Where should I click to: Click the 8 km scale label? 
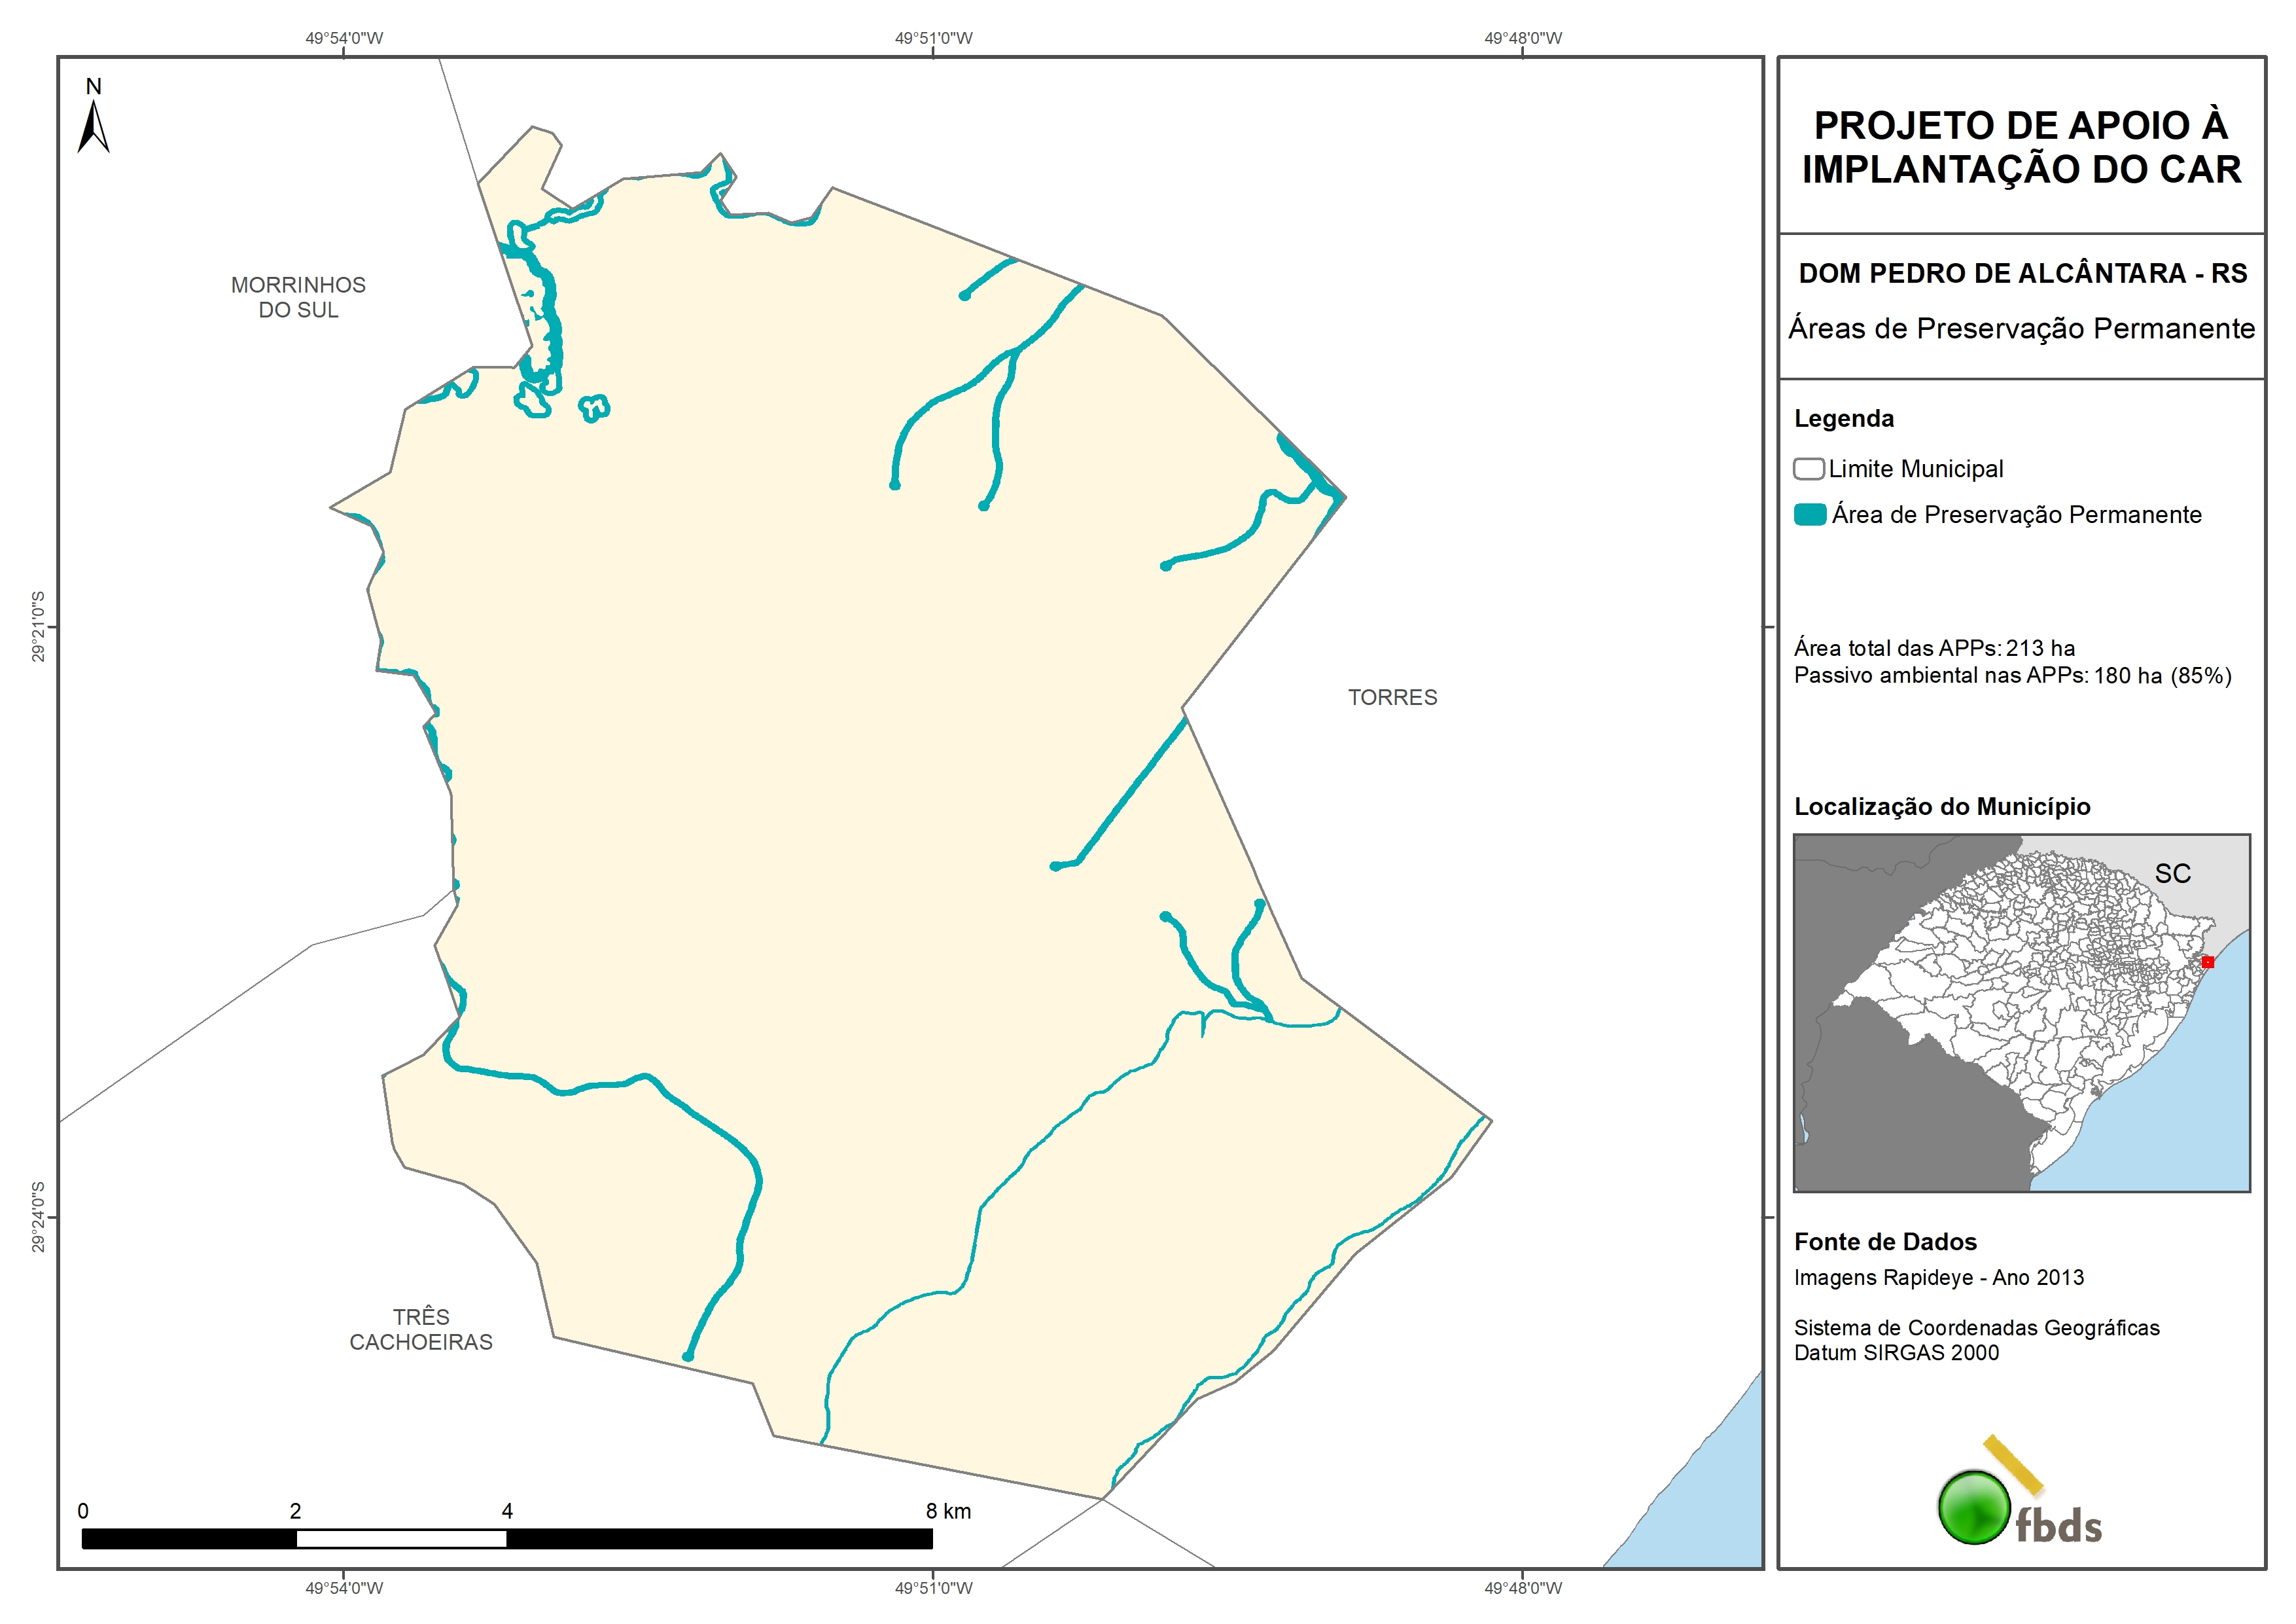[x=948, y=1511]
